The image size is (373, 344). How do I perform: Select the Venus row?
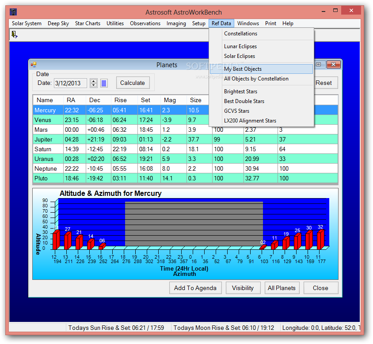pyautogui.click(x=185, y=120)
